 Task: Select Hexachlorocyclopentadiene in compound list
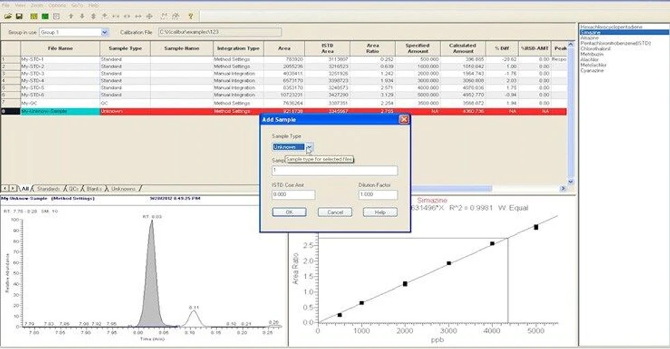coord(611,27)
